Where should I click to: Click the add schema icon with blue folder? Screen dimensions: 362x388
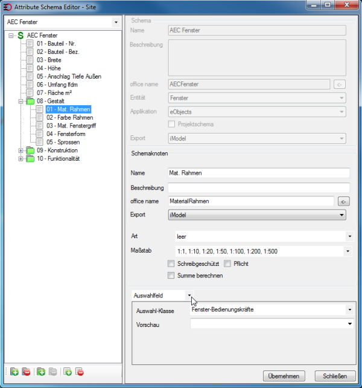click(x=14, y=372)
